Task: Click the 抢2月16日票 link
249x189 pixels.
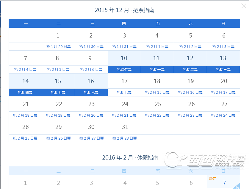Action: tap(190, 93)
